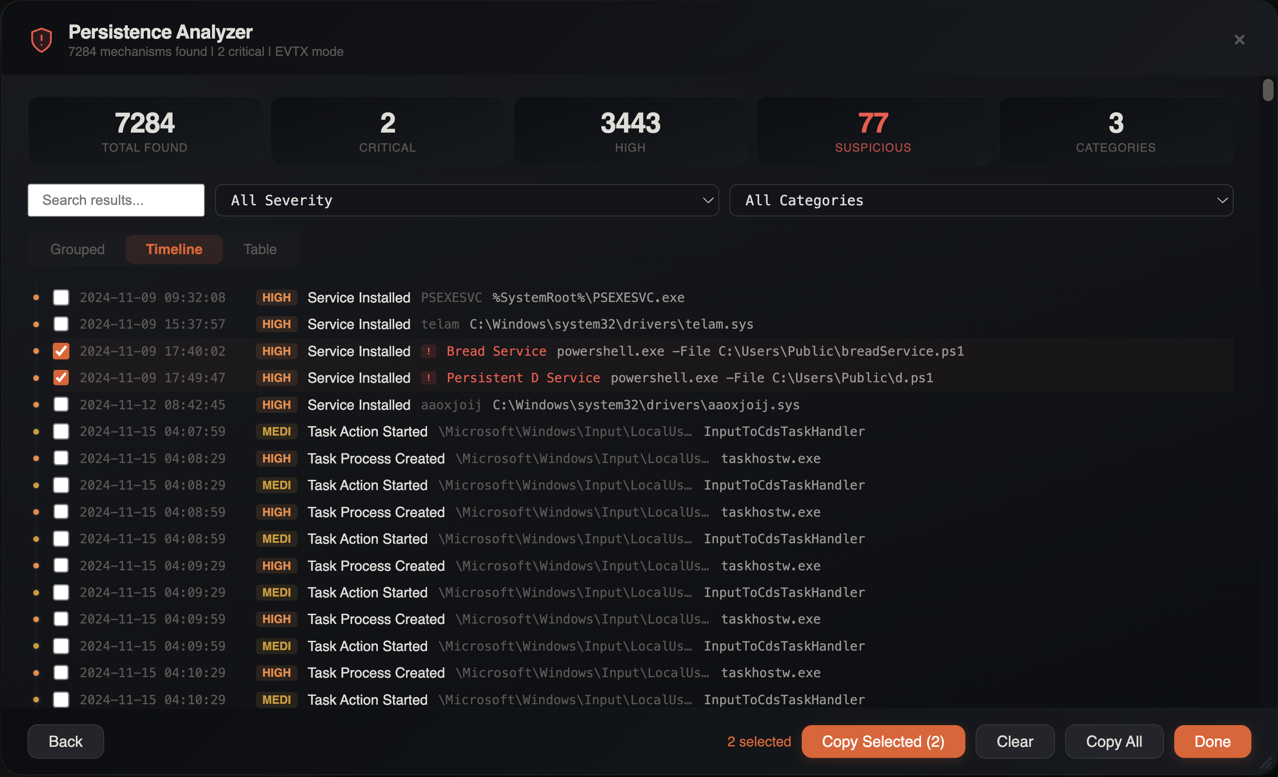Screen dimensions: 1278x777
Task: Uncheck the Persistent D Service entry
Action: pos(61,377)
